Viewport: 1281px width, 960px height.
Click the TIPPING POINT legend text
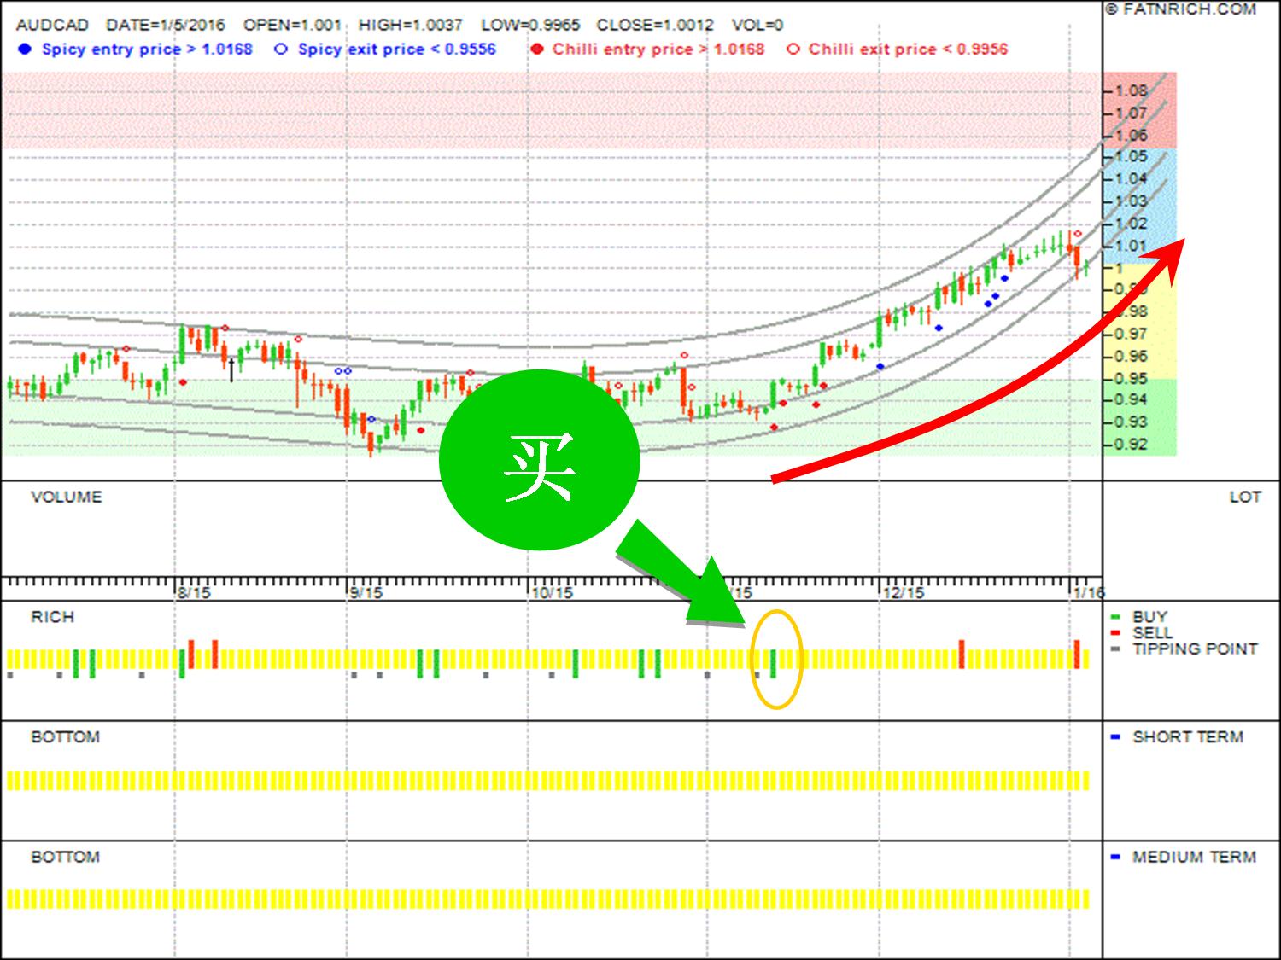pos(1195,649)
